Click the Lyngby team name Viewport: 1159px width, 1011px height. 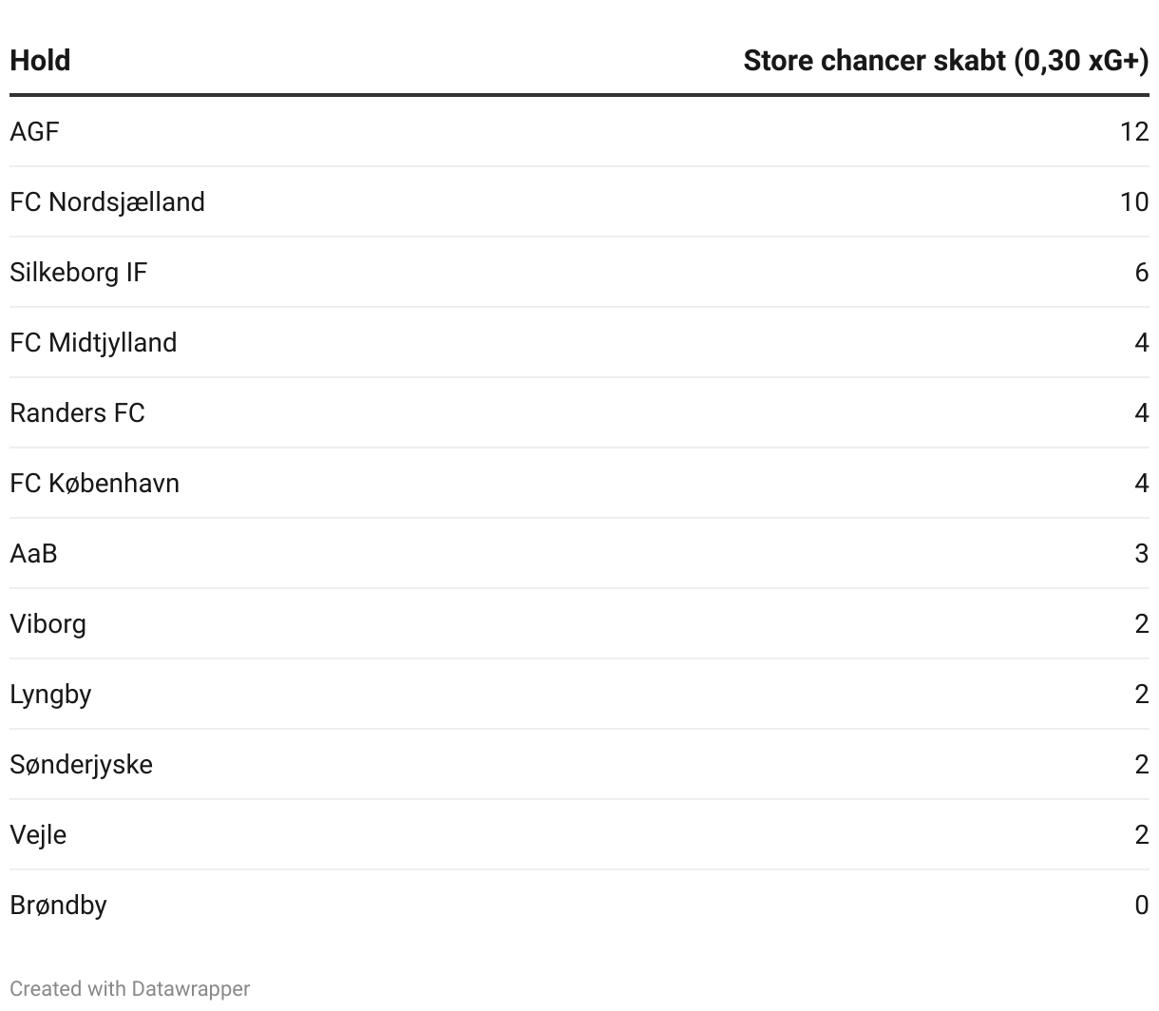50,695
